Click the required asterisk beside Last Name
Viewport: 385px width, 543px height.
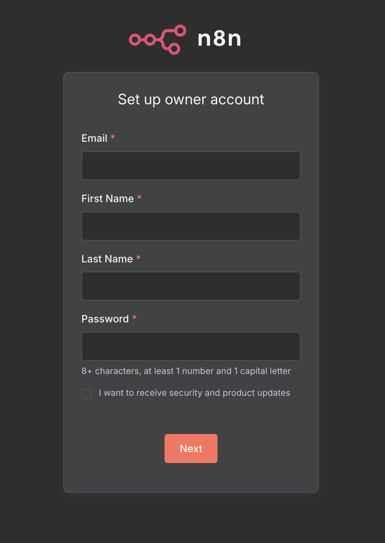click(138, 258)
